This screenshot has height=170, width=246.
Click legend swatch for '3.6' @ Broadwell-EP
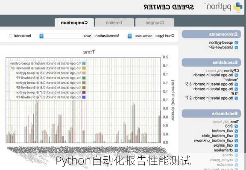pyautogui.click(x=84, y=88)
